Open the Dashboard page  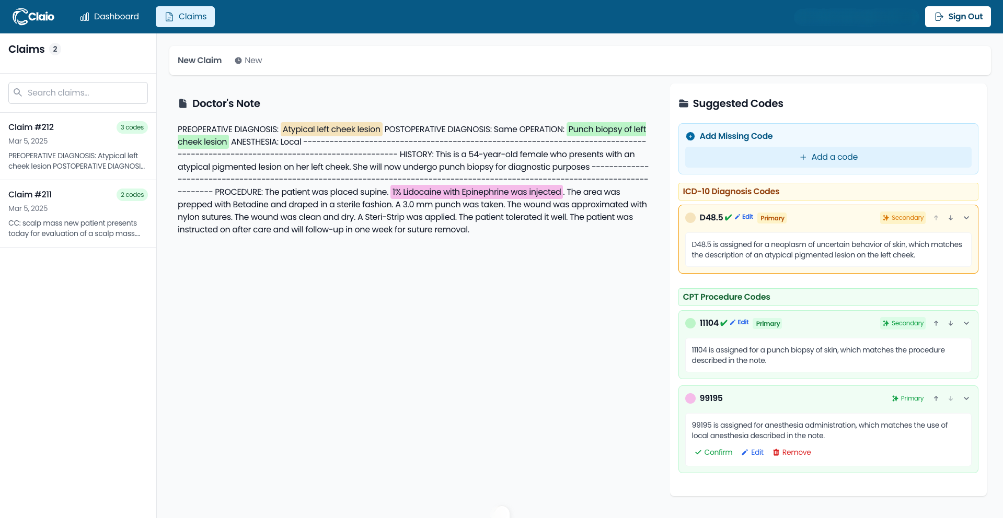pos(110,17)
